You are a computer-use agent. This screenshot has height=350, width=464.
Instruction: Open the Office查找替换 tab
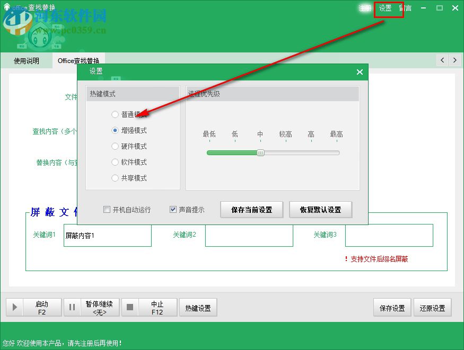tap(78, 60)
